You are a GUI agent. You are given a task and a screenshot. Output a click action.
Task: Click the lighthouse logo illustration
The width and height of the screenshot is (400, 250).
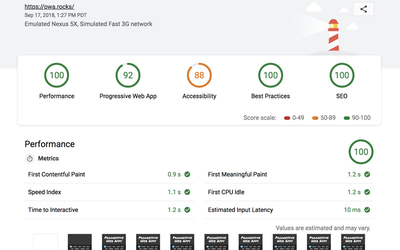tap(333, 35)
